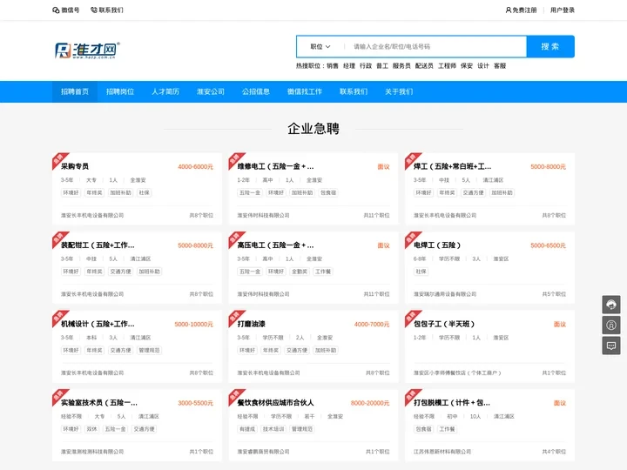Click salary 5000-10000元 on 机械设计 card
Viewport: 627px width, 470px height.
point(194,324)
